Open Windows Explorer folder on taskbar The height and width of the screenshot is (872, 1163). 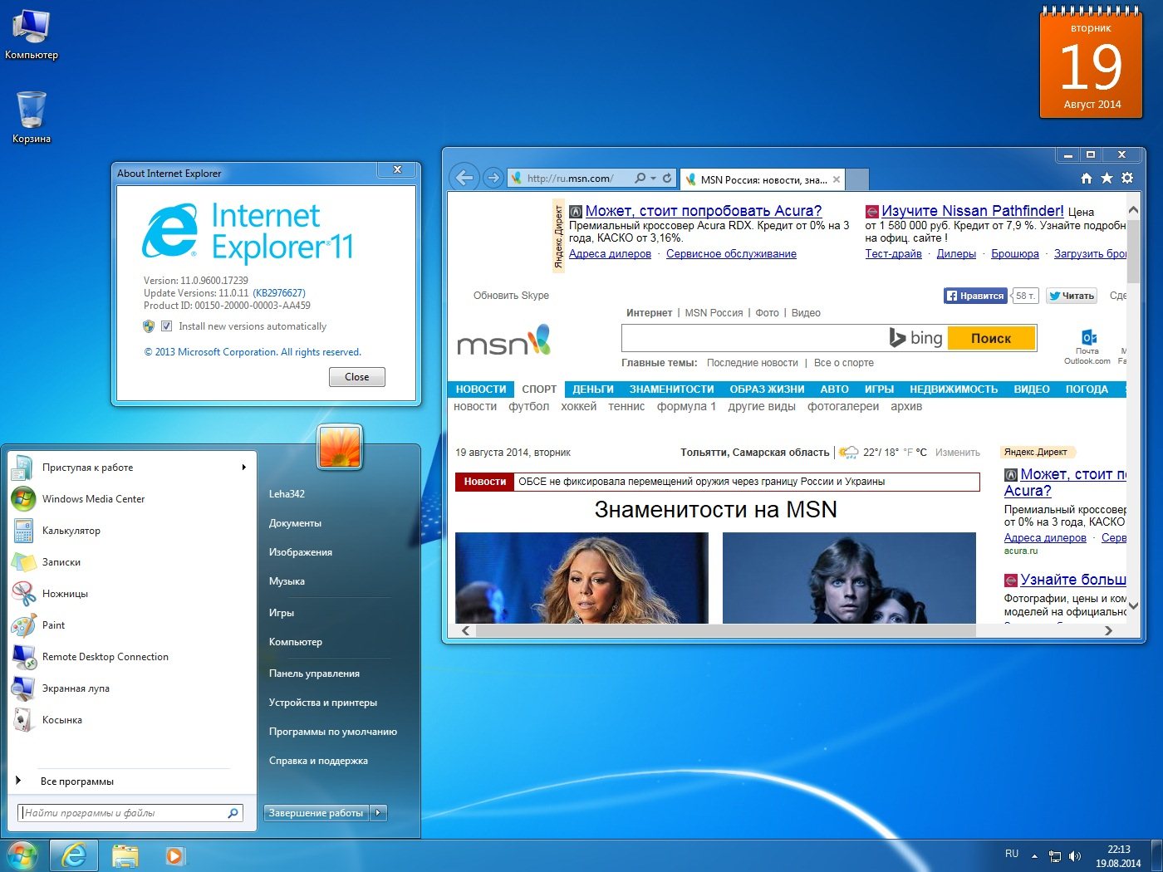125,855
